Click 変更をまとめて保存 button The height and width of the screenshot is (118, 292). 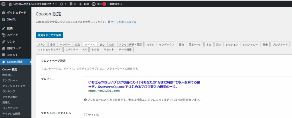[x=49, y=35]
